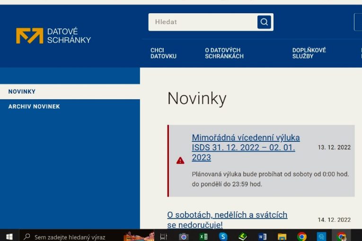The width and height of the screenshot is (362, 241).
Task: Open File Explorer from the taskbar
Action: tap(282, 236)
